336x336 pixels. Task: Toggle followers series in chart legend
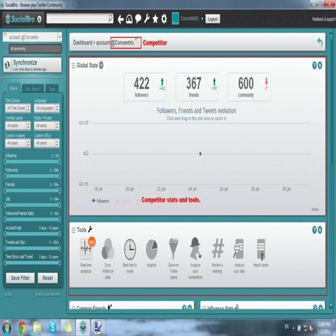(x=100, y=201)
